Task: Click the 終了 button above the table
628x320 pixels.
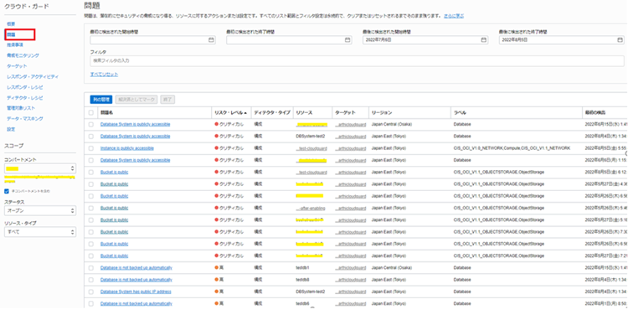Action: 167,100
